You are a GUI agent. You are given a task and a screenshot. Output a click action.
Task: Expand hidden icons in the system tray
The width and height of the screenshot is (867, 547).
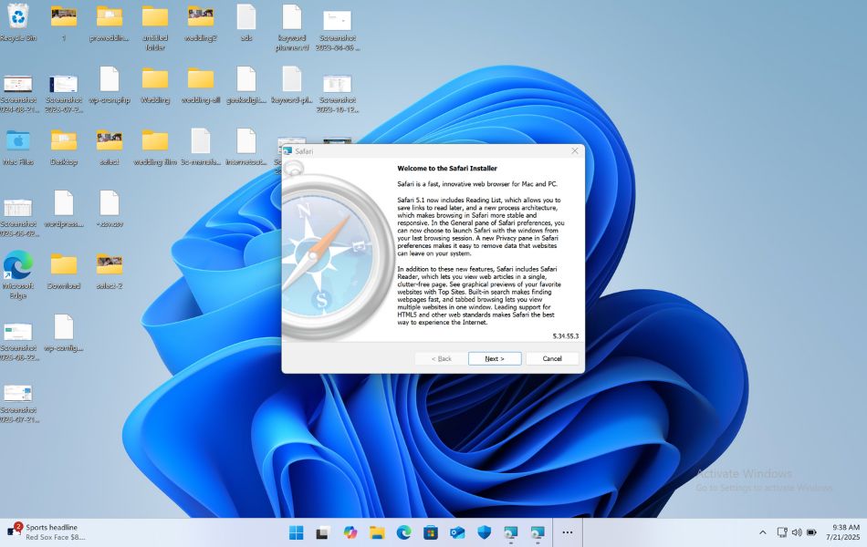click(764, 532)
